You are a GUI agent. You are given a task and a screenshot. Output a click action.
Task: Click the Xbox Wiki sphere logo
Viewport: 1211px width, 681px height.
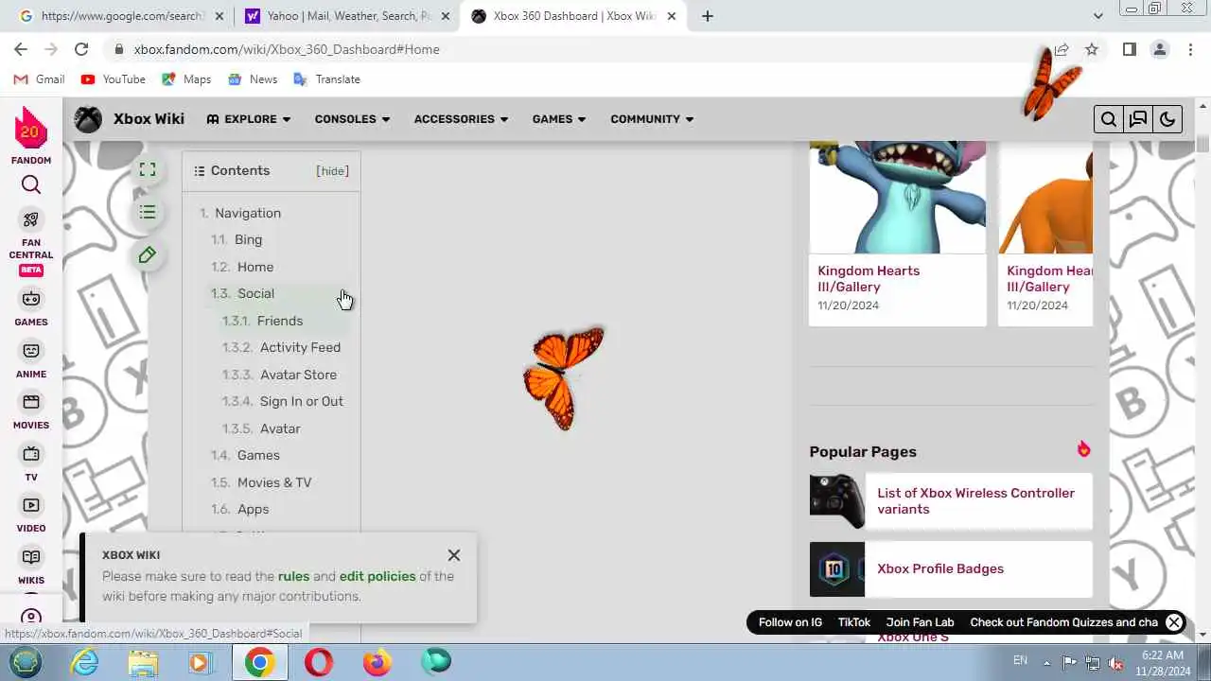click(x=88, y=119)
